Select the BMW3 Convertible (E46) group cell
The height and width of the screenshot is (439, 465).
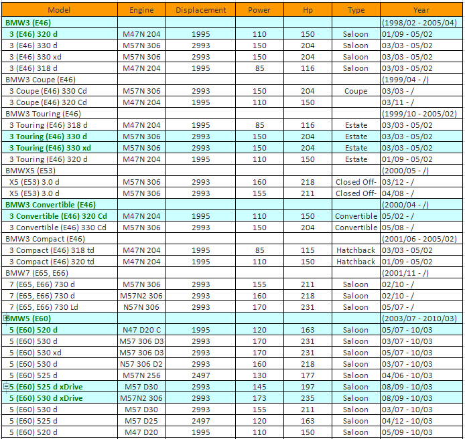[60, 205]
